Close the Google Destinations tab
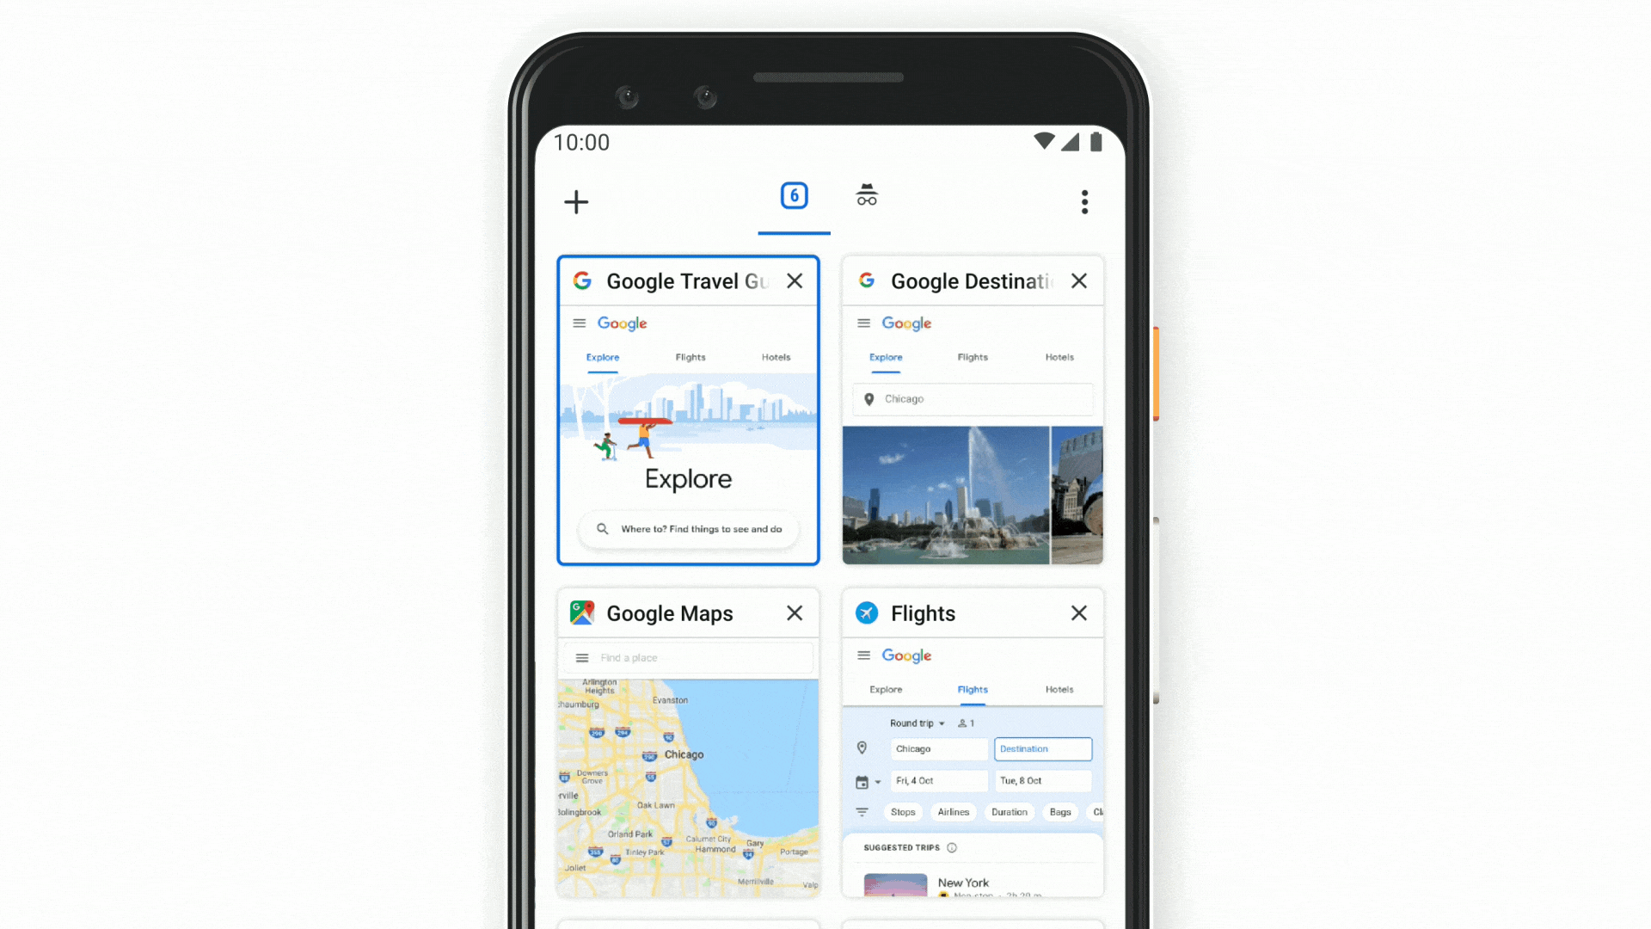1651x929 pixels. pyautogui.click(x=1078, y=281)
